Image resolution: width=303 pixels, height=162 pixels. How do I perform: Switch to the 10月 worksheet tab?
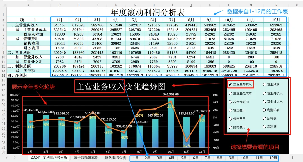[245, 158]
